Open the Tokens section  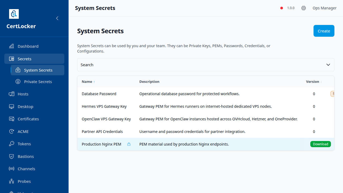34,144
